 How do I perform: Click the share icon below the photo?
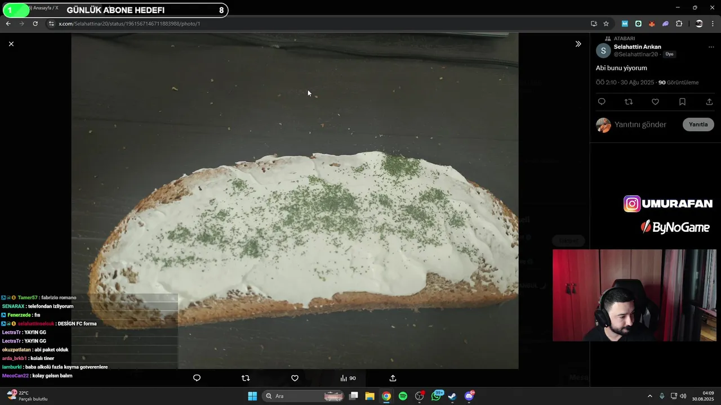pyautogui.click(x=393, y=378)
